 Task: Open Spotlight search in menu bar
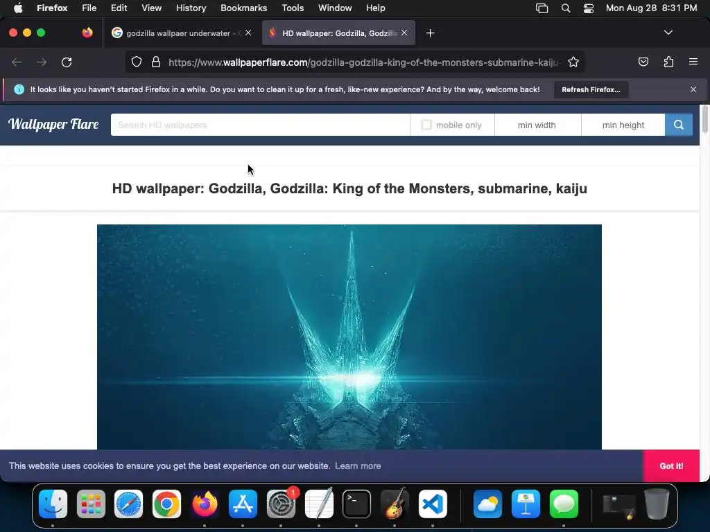[566, 8]
